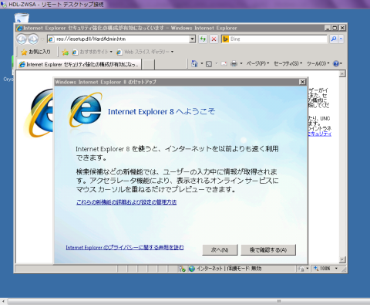Viewport: 370px width, 305px height.
Task: Open the new features details link
Action: click(x=126, y=202)
